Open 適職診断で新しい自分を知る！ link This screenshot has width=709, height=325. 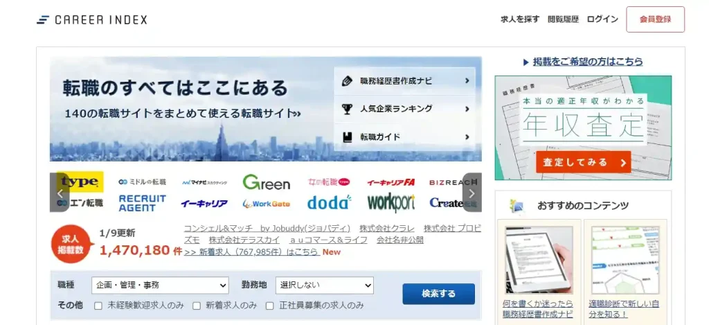tap(624, 308)
